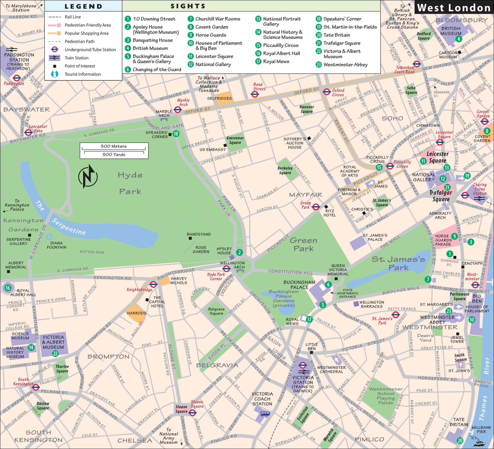This screenshot has width=494, height=449.
Task: Click map marker 22 under Victoria & Albert Museum
Action: tap(55, 354)
